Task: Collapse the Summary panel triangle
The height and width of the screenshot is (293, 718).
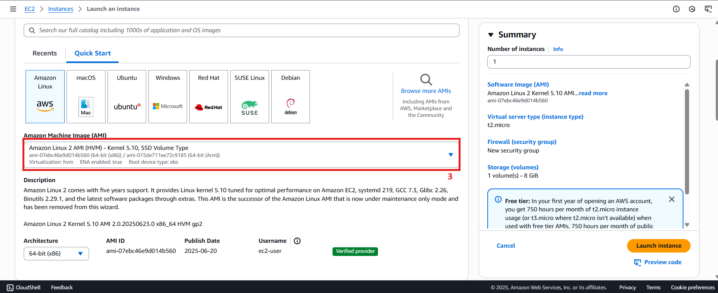Action: 491,35
